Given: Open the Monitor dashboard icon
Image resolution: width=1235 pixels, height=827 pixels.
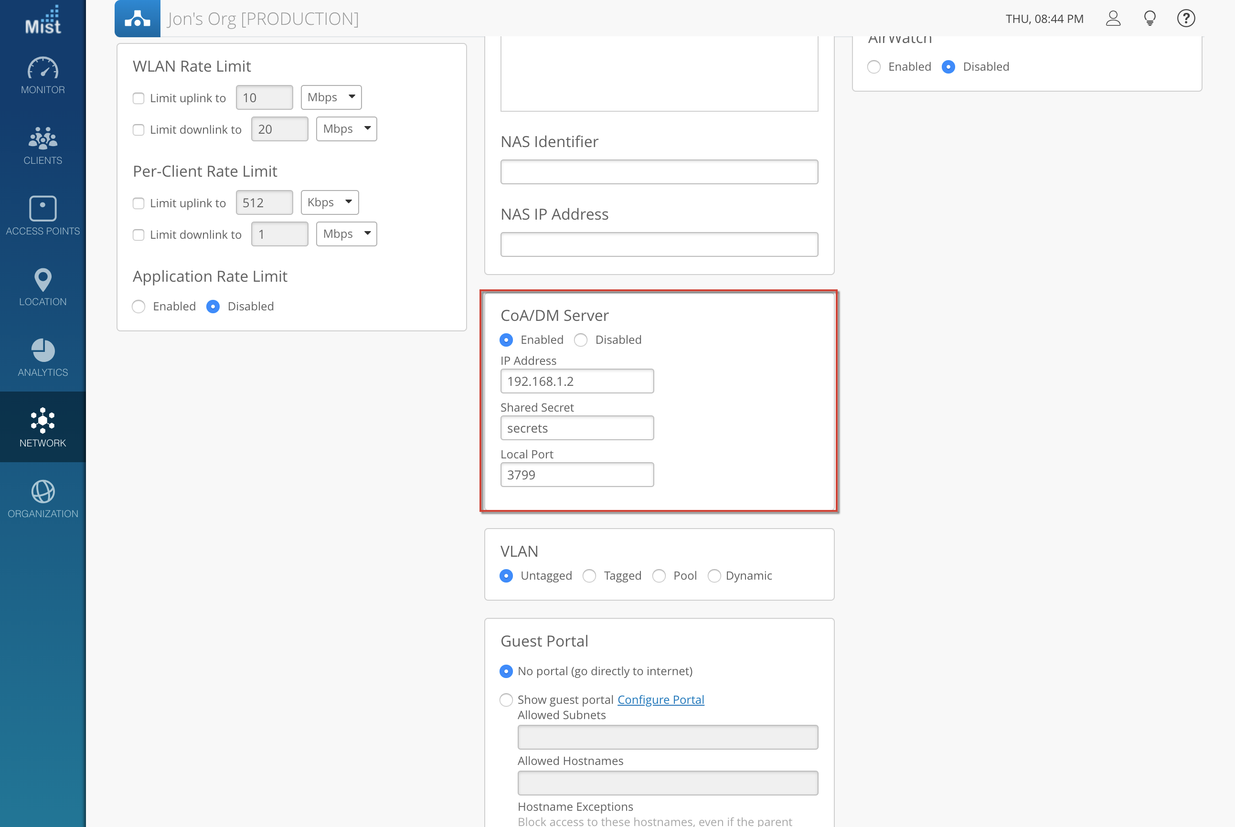Looking at the screenshot, I should [43, 69].
